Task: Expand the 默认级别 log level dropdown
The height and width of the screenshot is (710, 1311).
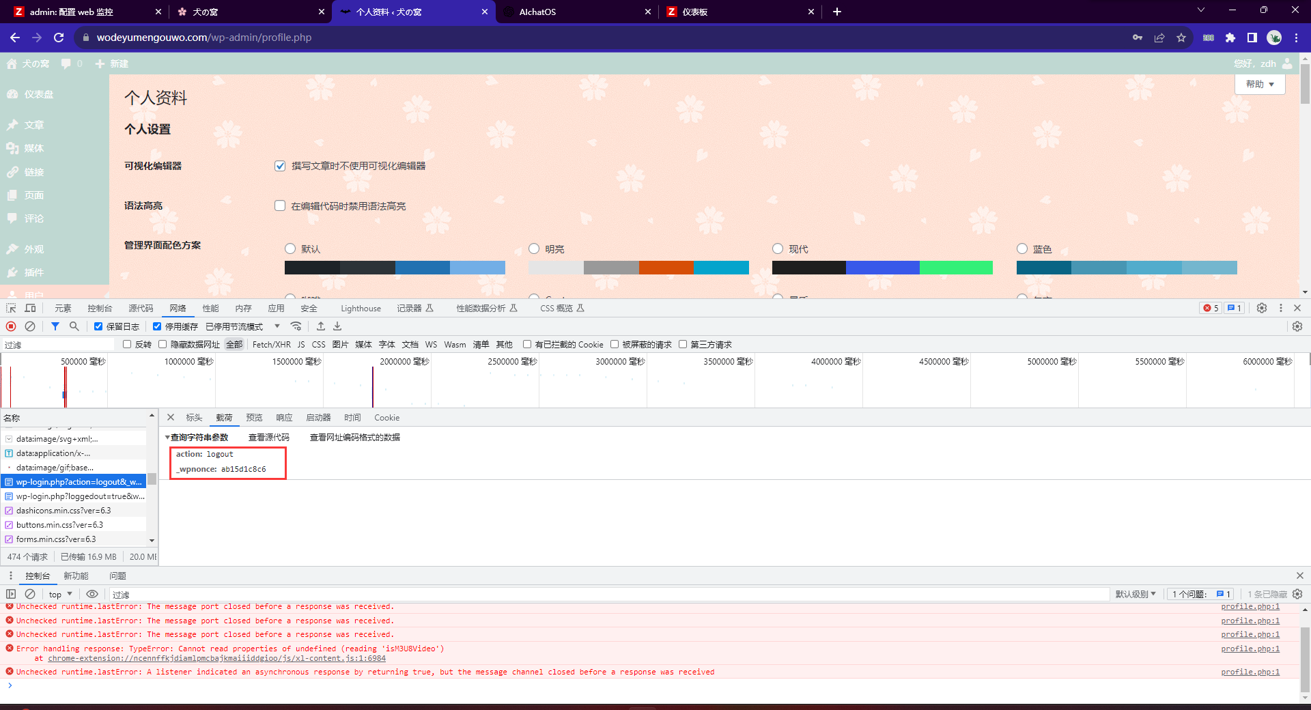Action: [x=1136, y=594]
